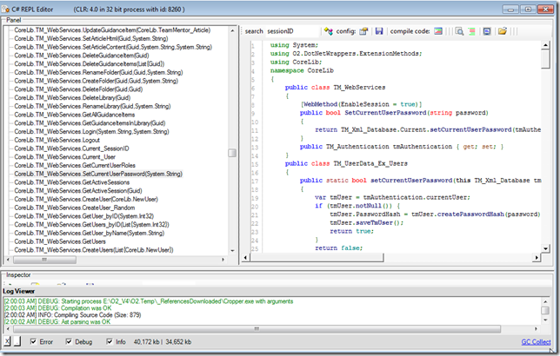Click the code editor scroll-left arrow
560x356 pixels.
pyautogui.click(x=245, y=257)
